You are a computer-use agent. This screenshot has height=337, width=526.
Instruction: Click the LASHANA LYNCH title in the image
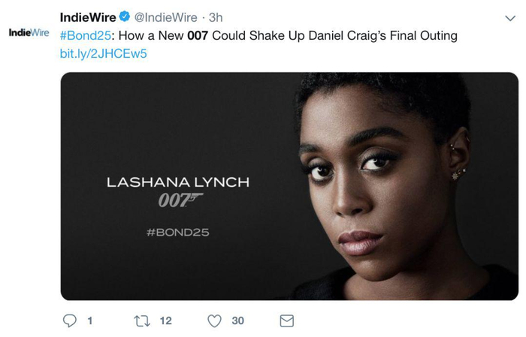click(177, 182)
